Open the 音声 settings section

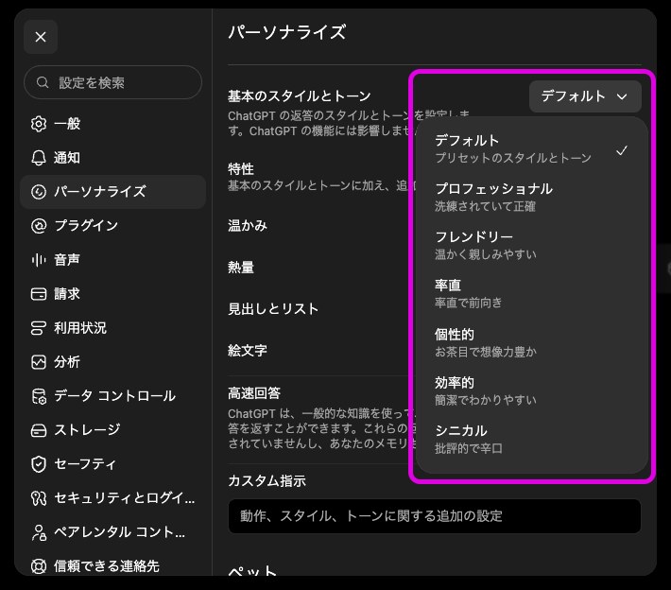click(113, 259)
